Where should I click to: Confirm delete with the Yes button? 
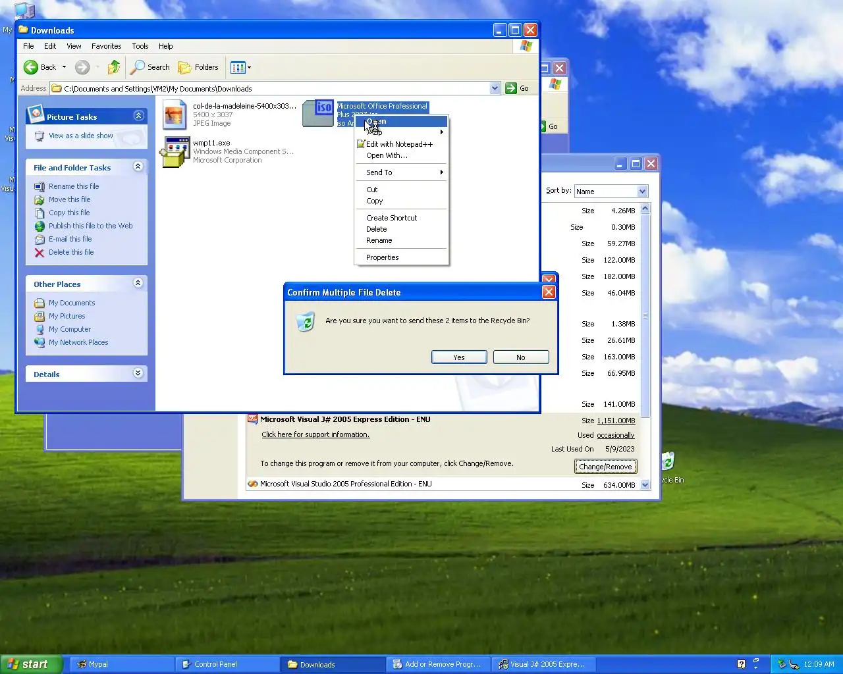[x=459, y=357]
